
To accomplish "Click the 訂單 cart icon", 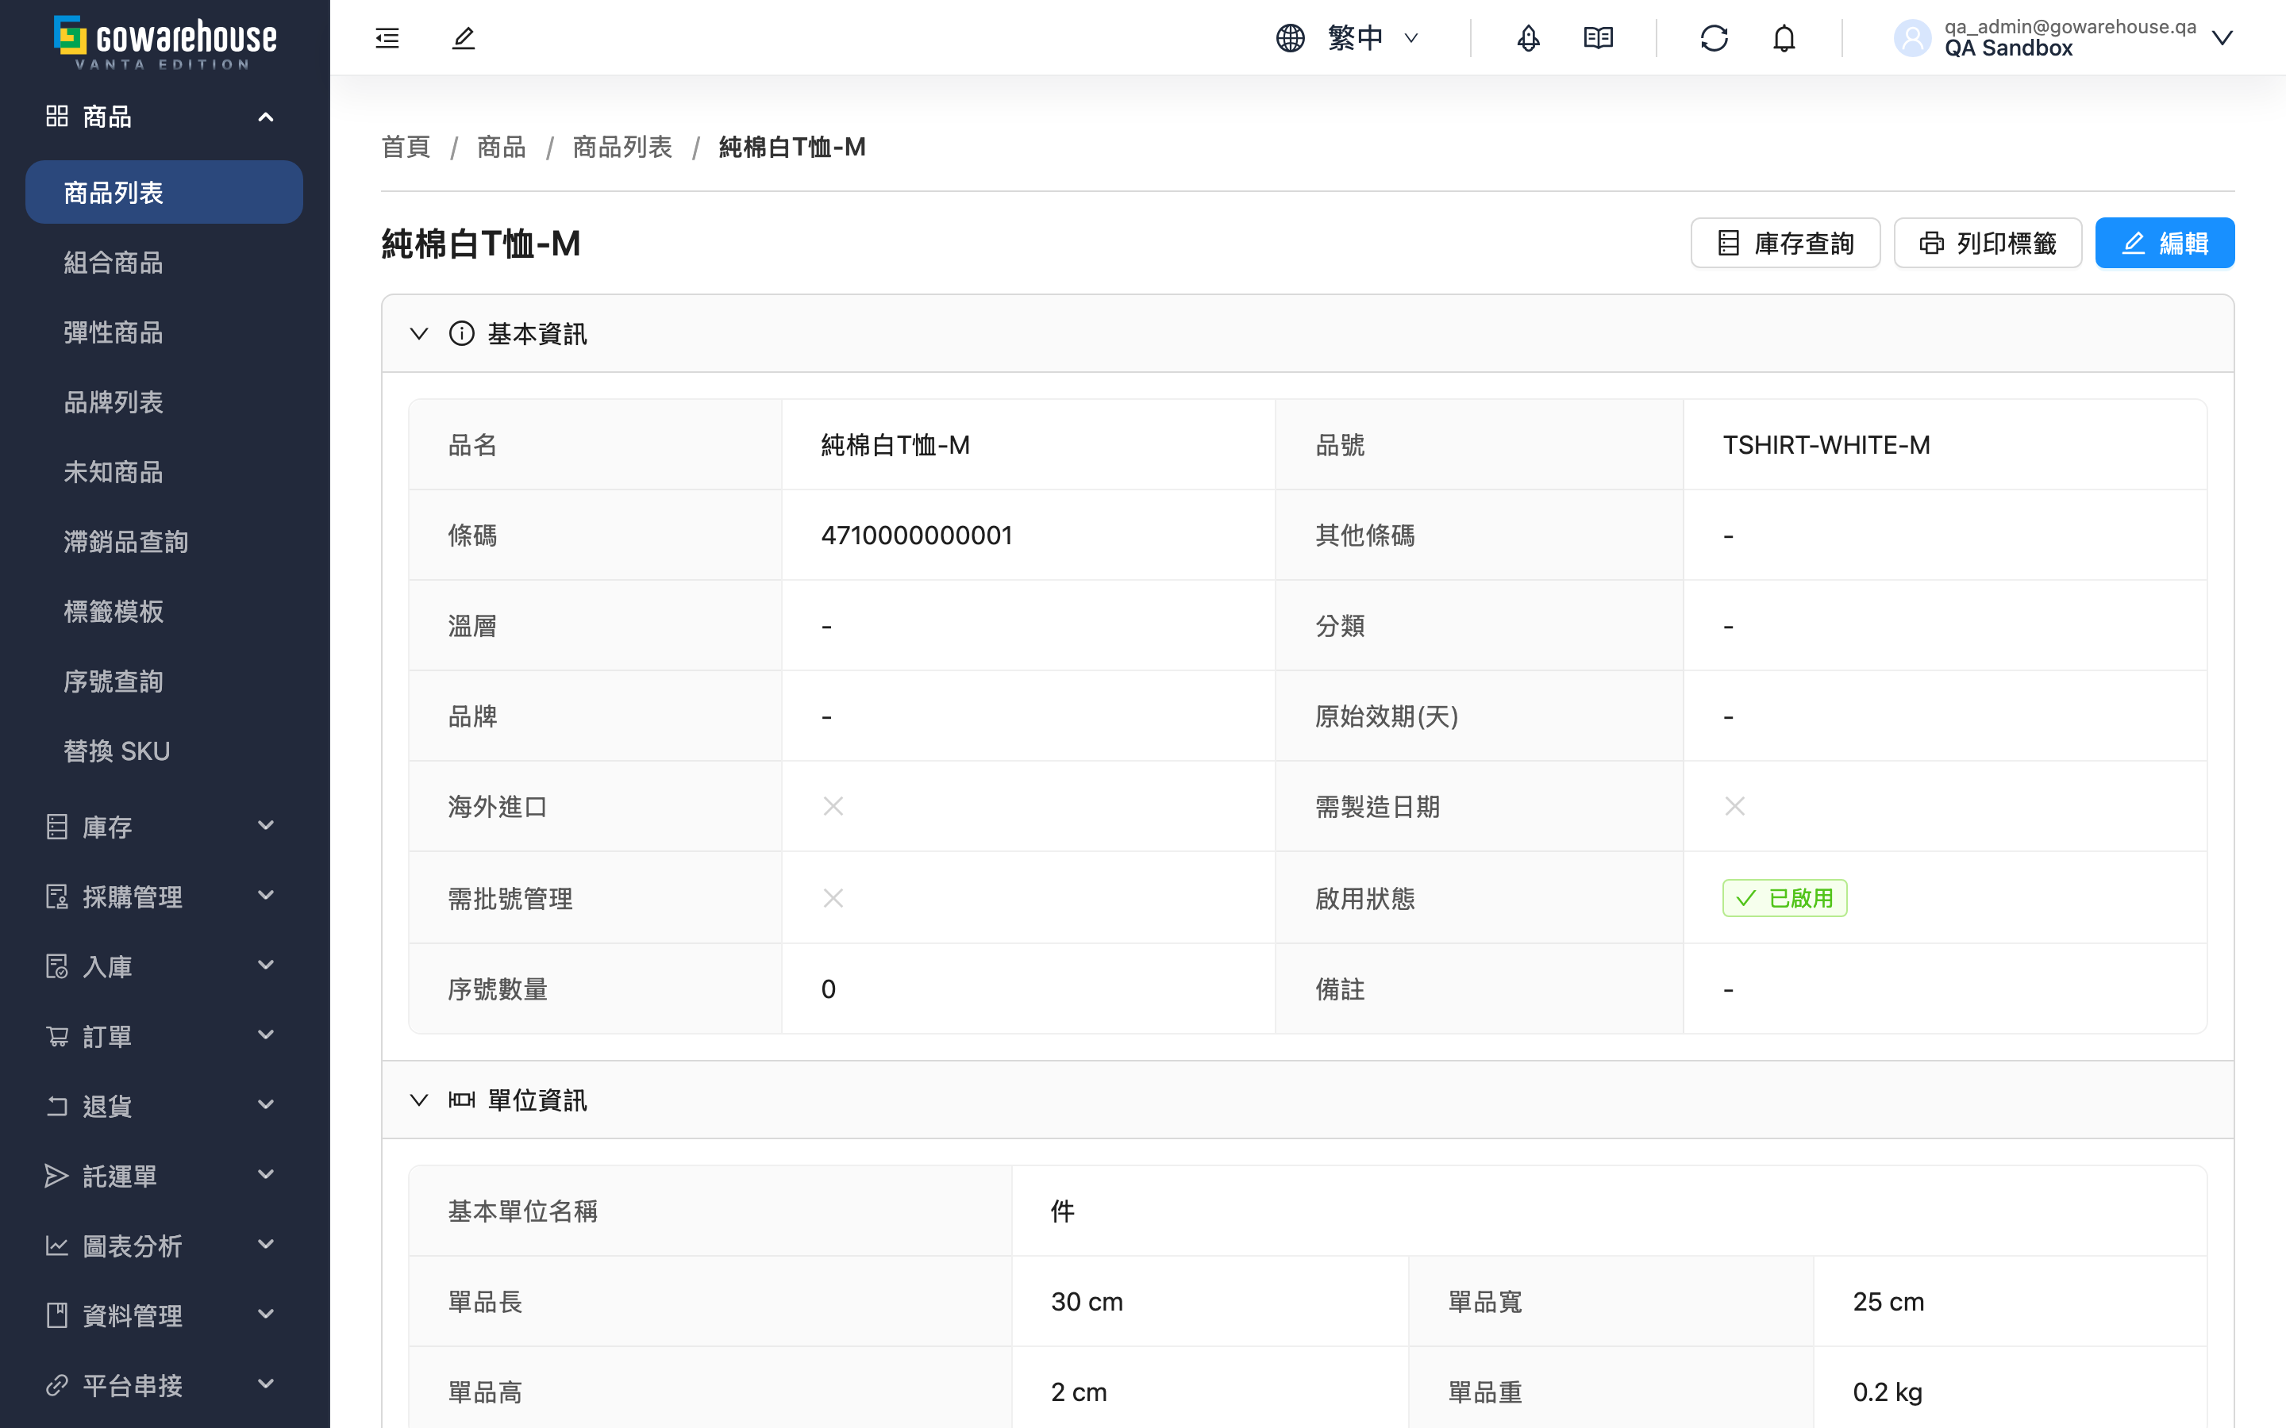I will [x=56, y=1036].
